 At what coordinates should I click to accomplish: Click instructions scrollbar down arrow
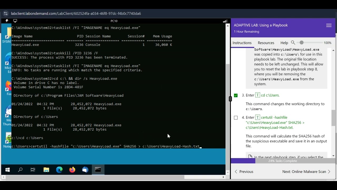[x=333, y=156]
